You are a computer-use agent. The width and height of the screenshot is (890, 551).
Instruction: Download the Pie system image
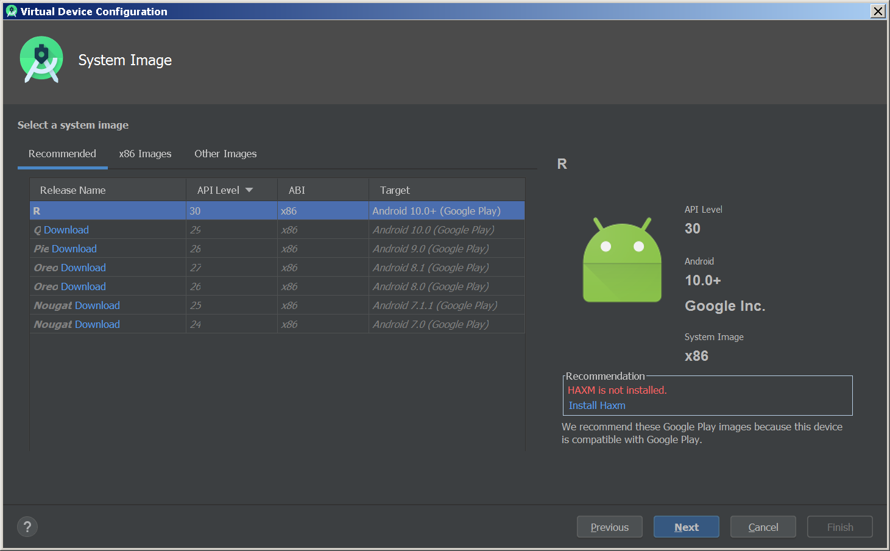point(74,249)
